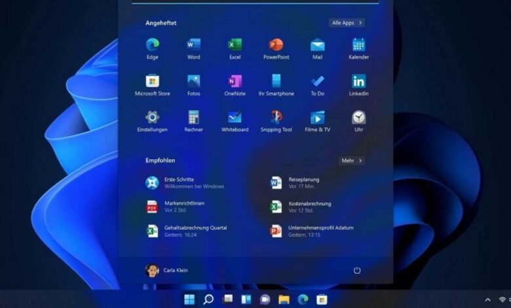Start PowerPoint from pinned apps

(276, 49)
